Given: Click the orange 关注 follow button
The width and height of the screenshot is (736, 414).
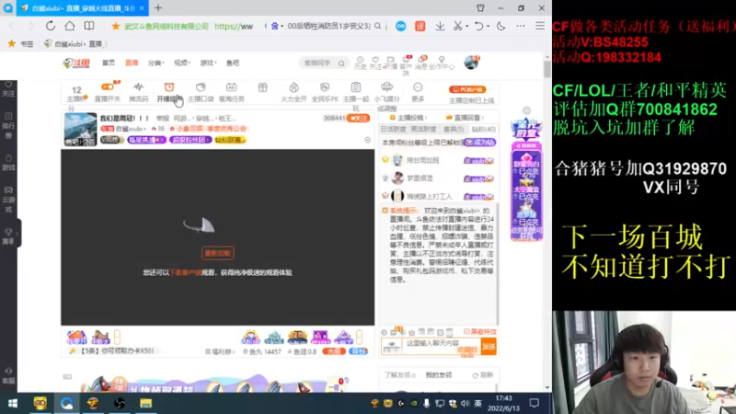Looking at the screenshot, I should point(358,119).
